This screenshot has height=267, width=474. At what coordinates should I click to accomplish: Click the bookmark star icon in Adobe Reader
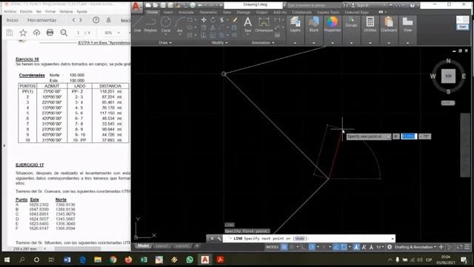click(x=23, y=33)
